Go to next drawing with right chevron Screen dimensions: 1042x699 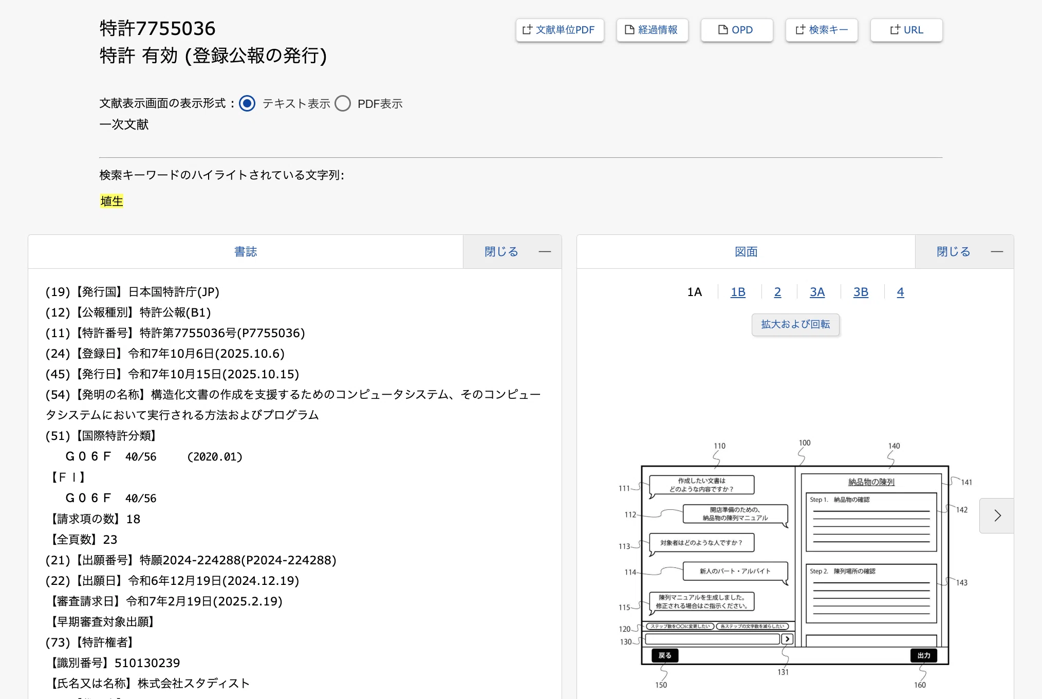(997, 516)
